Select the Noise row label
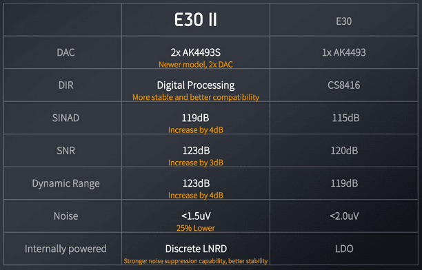 pos(66,216)
